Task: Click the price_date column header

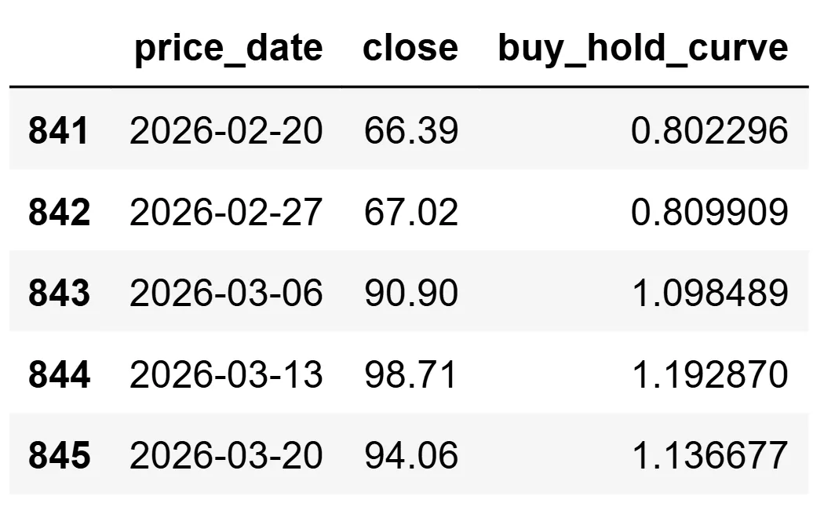Action: [228, 49]
